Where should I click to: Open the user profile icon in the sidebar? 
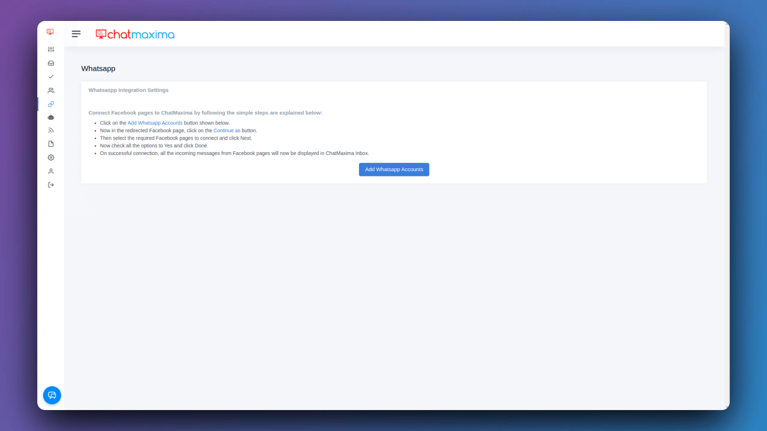coord(51,171)
